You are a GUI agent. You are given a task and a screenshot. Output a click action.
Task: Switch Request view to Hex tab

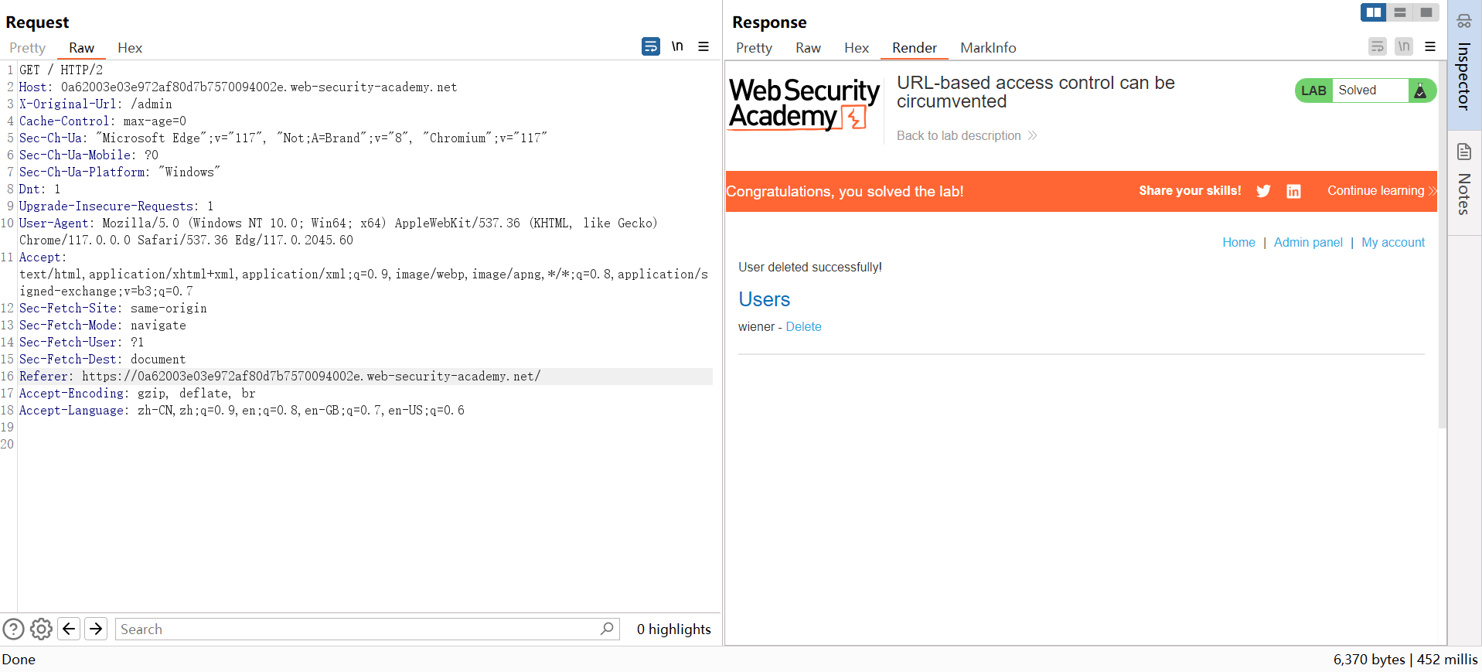click(130, 48)
